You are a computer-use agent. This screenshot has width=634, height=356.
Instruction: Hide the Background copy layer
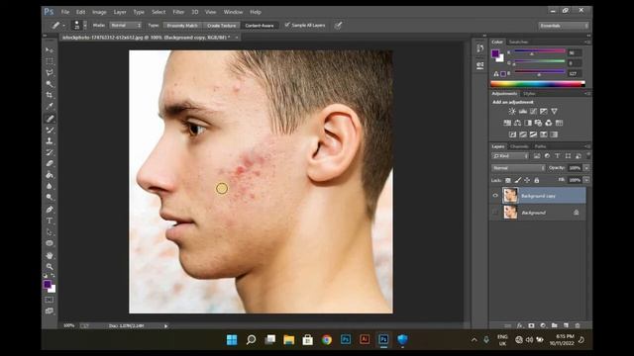495,196
